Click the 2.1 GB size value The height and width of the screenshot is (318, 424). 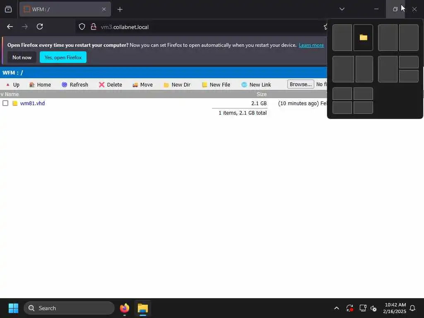[259, 103]
